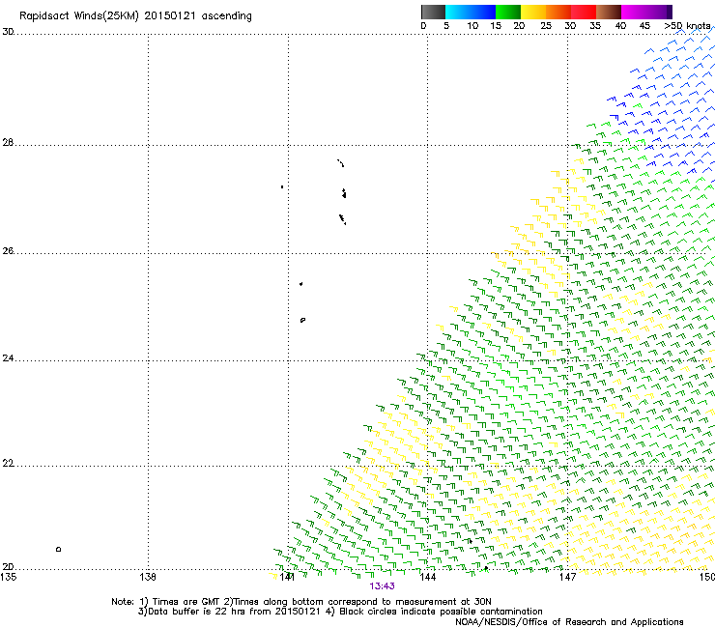Click the plot title 'Rapidsact Winds(25KM) 20150121 ascending'
The image size is (715, 628).
(x=135, y=16)
